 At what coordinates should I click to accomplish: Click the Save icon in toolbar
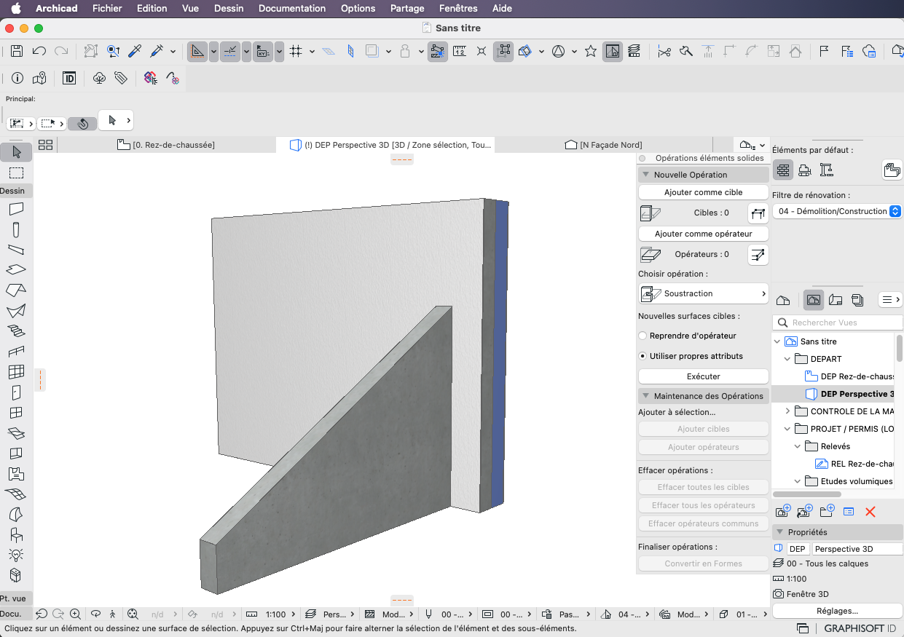[17, 51]
